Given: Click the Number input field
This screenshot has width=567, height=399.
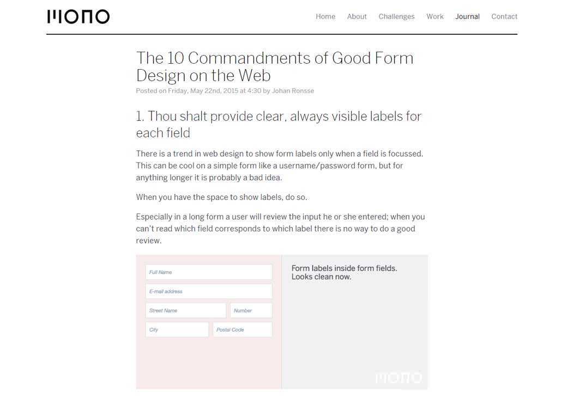Looking at the screenshot, I should pos(250,310).
